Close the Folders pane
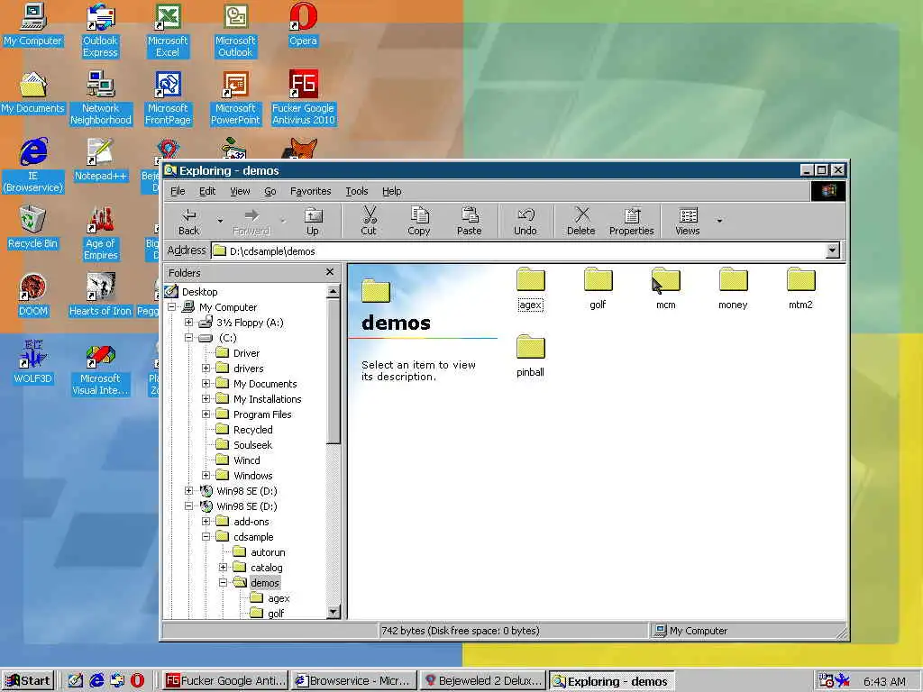This screenshot has width=923, height=692. coord(330,272)
